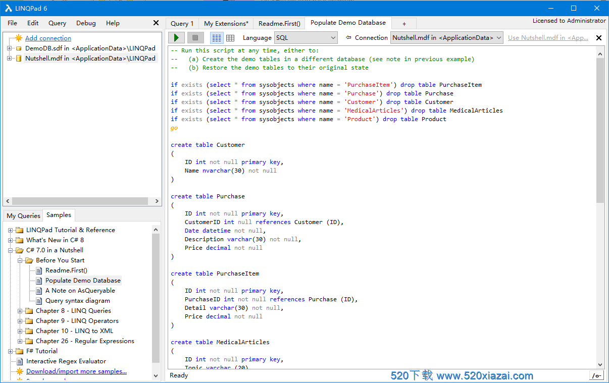Switch to the Readme.First() tab
The height and width of the screenshot is (383, 609).
pyautogui.click(x=279, y=24)
